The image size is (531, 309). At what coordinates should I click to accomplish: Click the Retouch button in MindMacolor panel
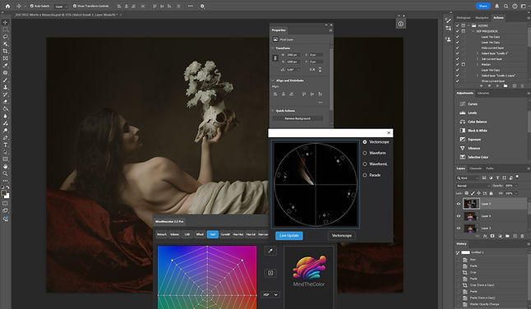[162, 234]
